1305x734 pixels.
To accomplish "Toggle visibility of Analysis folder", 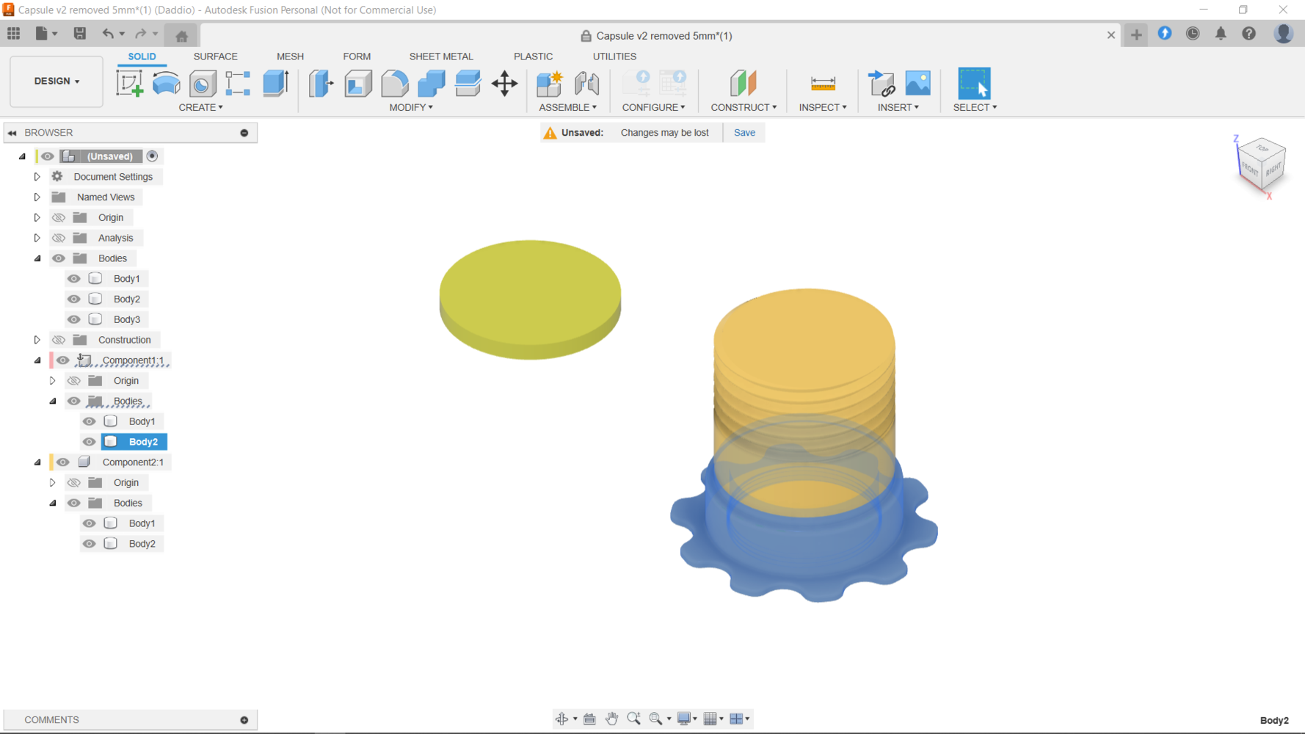I will 59,238.
